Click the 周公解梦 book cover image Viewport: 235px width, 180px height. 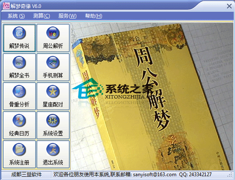[152, 96]
